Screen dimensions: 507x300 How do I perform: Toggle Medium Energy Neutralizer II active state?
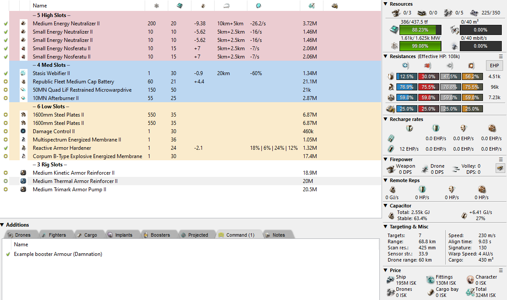[x=6, y=24]
